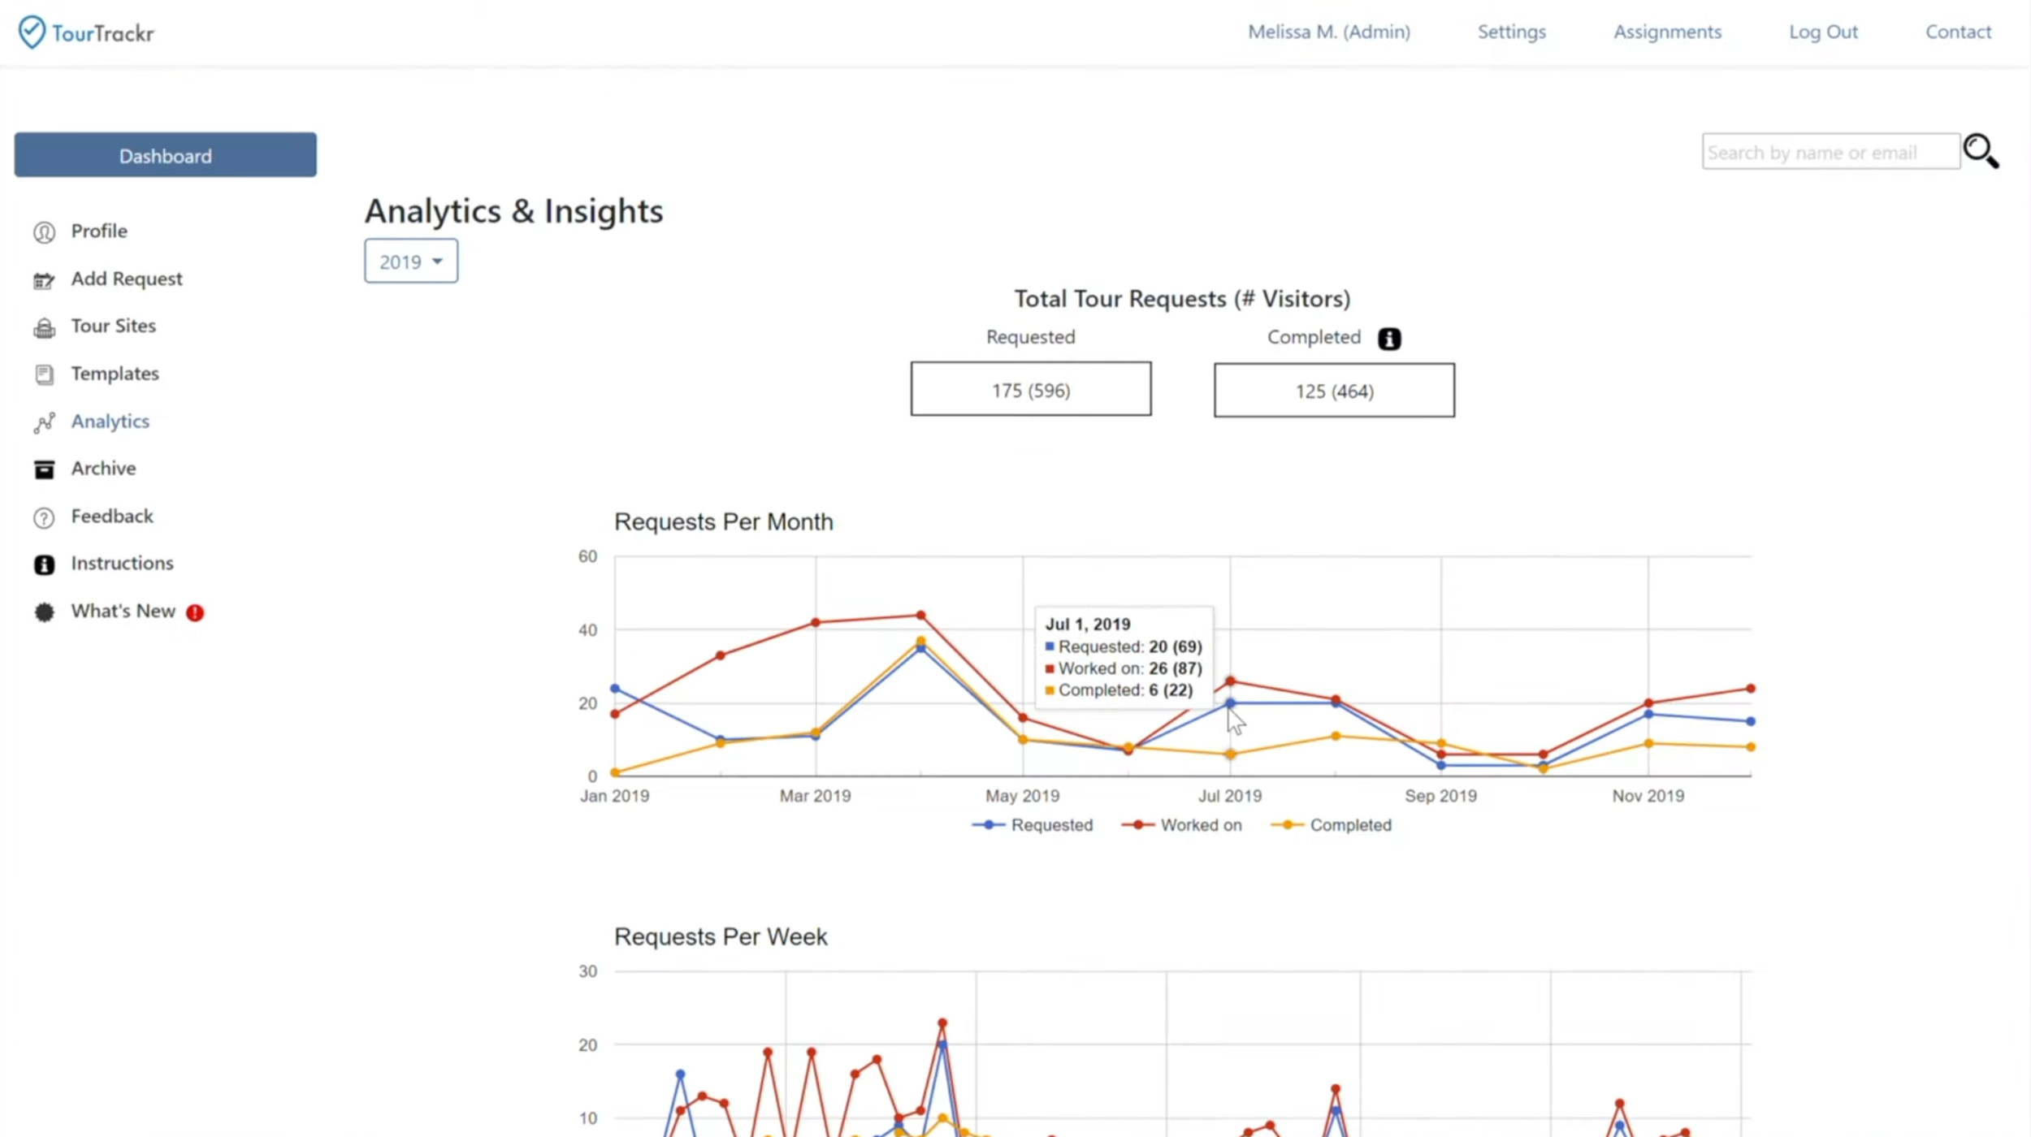View the Instructions page
Screen dimensions: 2031x1137
tap(123, 564)
